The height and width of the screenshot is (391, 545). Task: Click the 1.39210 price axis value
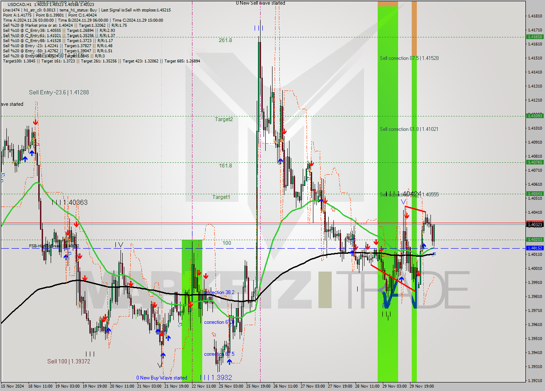click(x=535, y=380)
